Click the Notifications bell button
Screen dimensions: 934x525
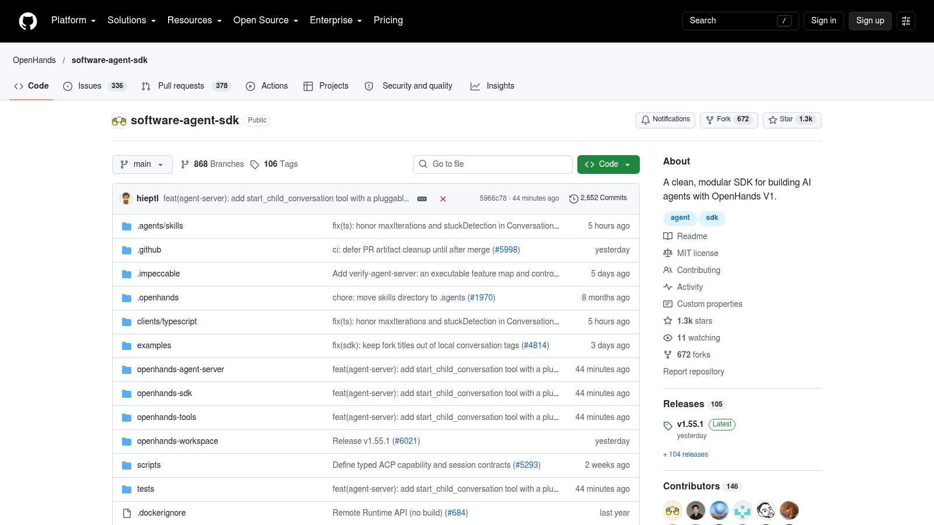[665, 120]
